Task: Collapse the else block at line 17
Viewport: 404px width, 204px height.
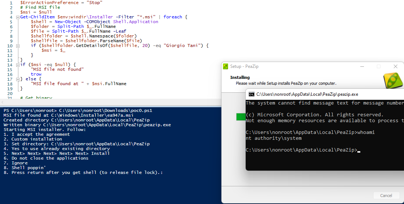Action: pyautogui.click(x=18, y=79)
